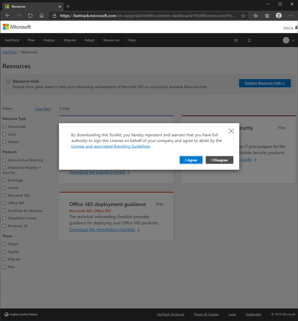Click the browser forward arrow
The width and height of the screenshot is (298, 321).
pos(19,15)
